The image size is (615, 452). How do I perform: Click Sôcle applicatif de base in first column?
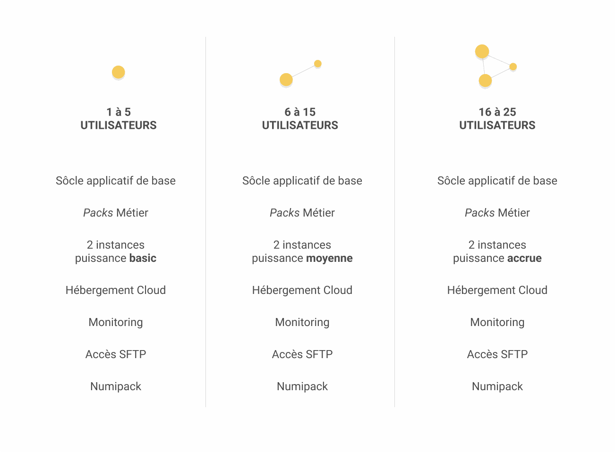pyautogui.click(x=116, y=181)
